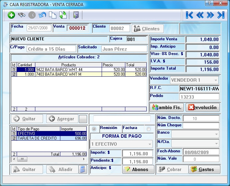Open the N/Cta. dropdown

(216, 144)
